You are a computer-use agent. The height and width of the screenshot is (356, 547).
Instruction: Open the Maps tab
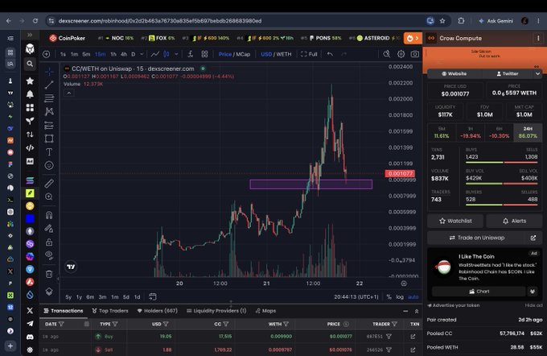(265, 311)
